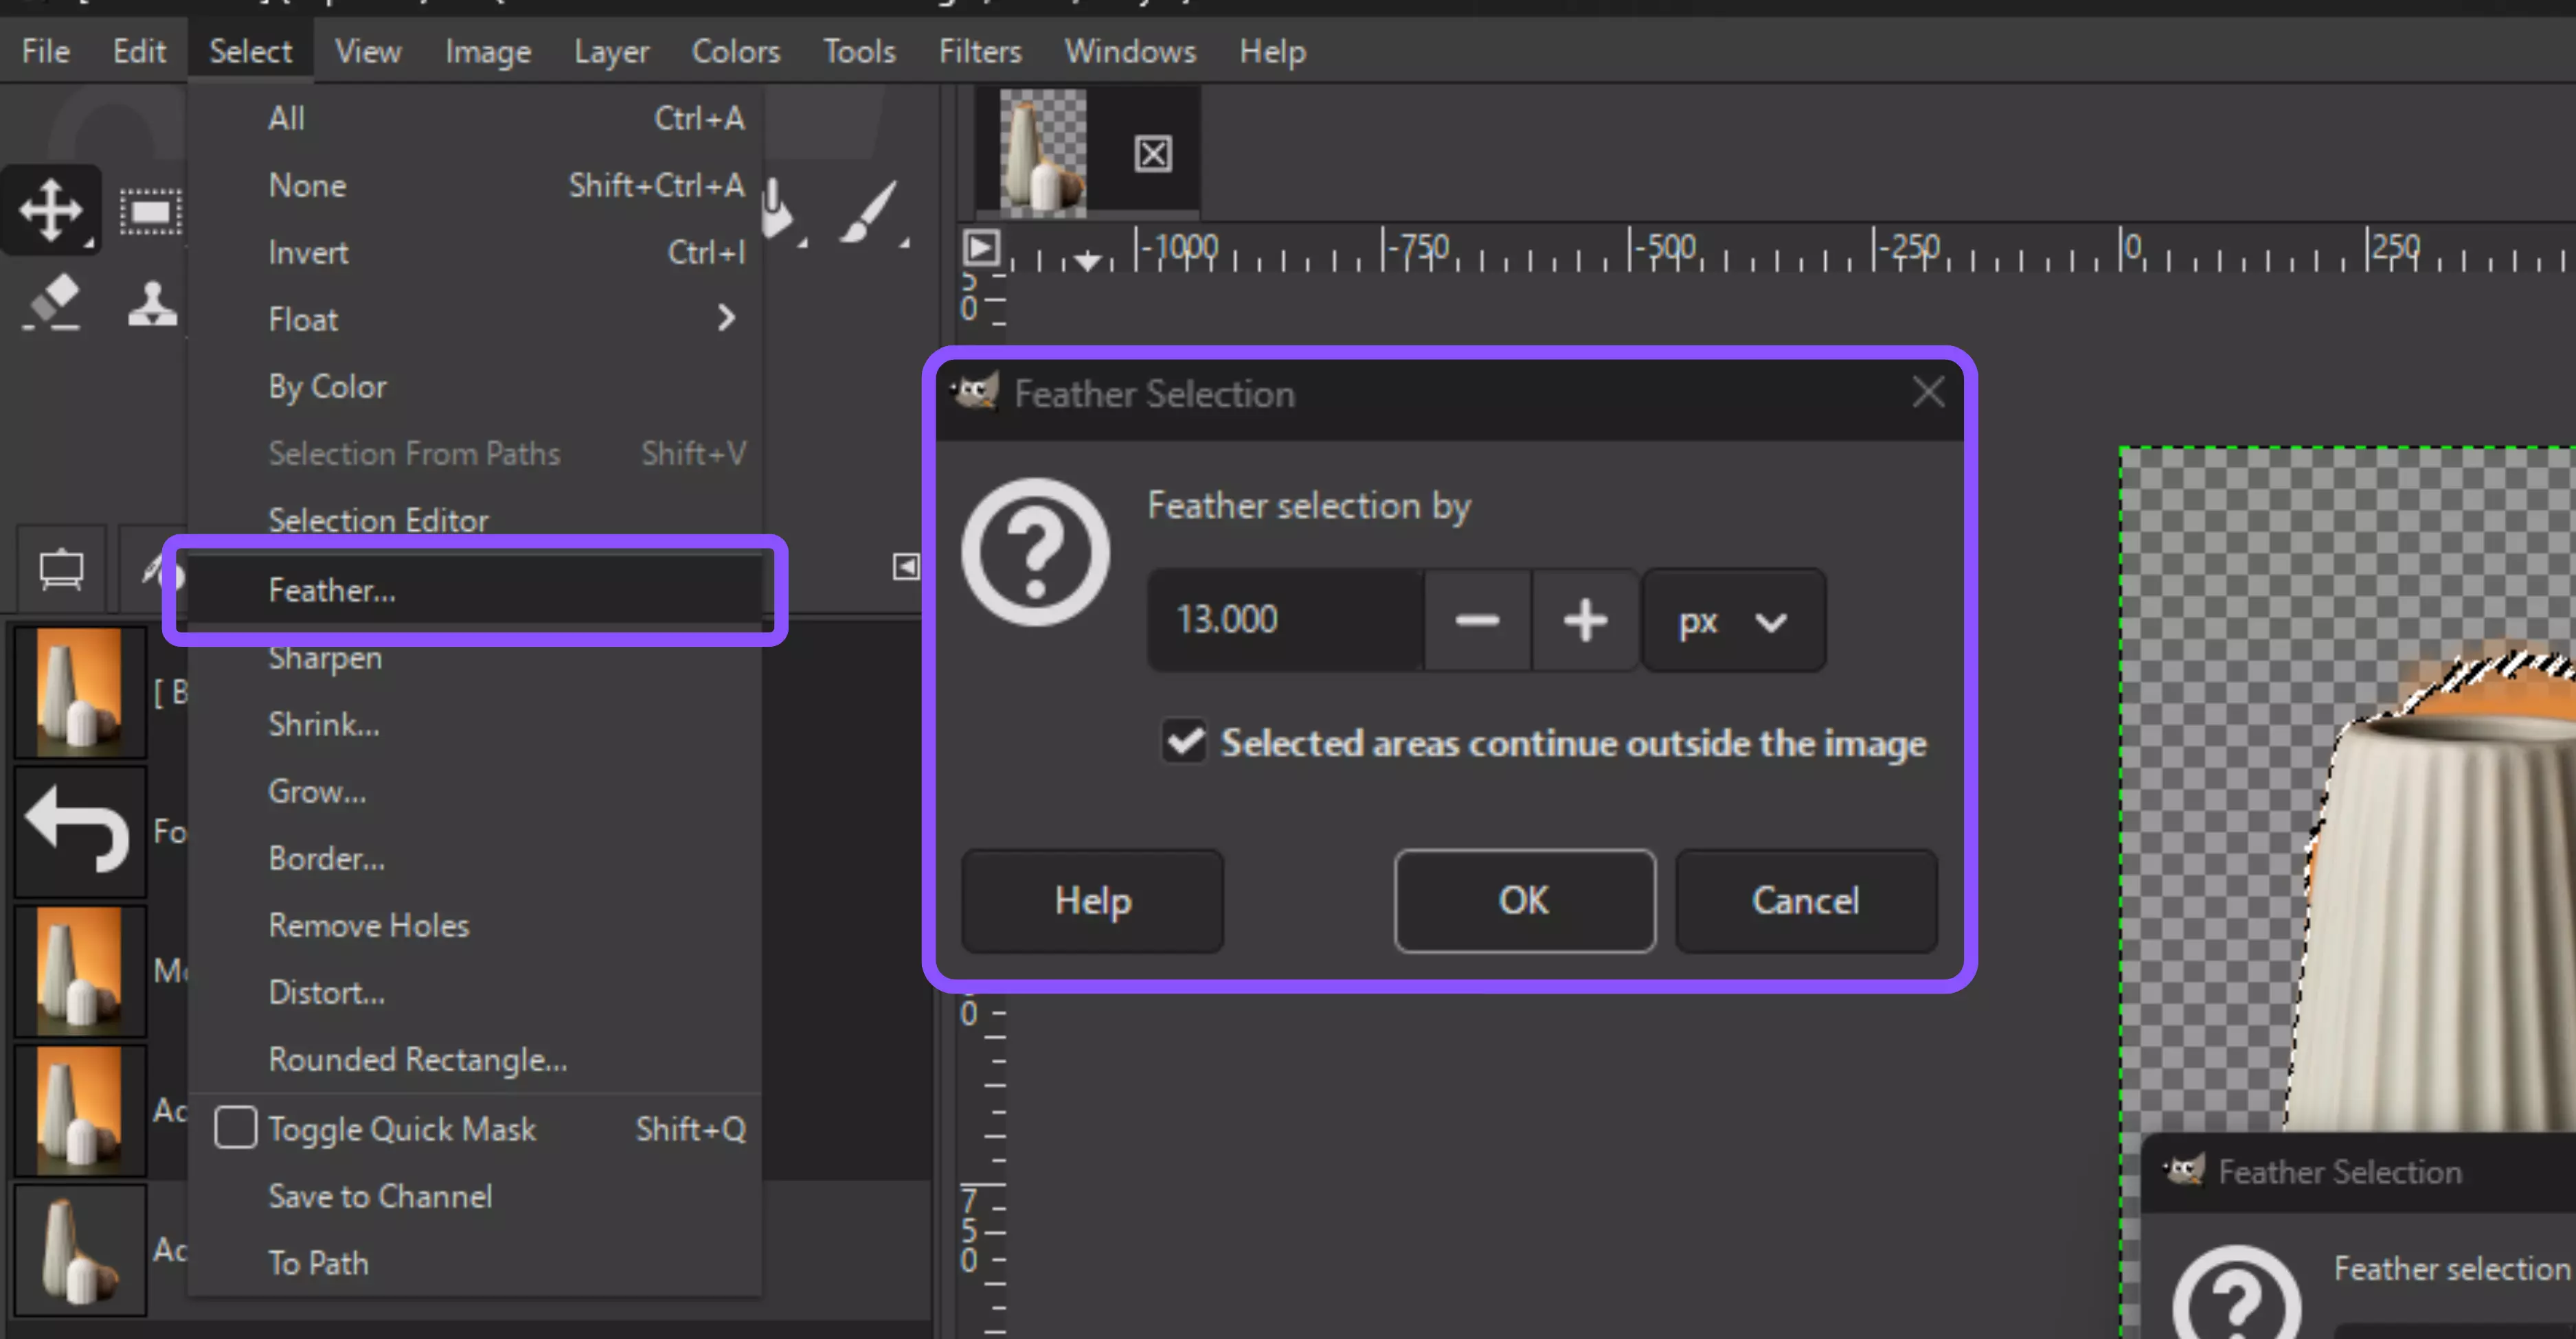Click the canvas easel panel icon

click(x=62, y=568)
